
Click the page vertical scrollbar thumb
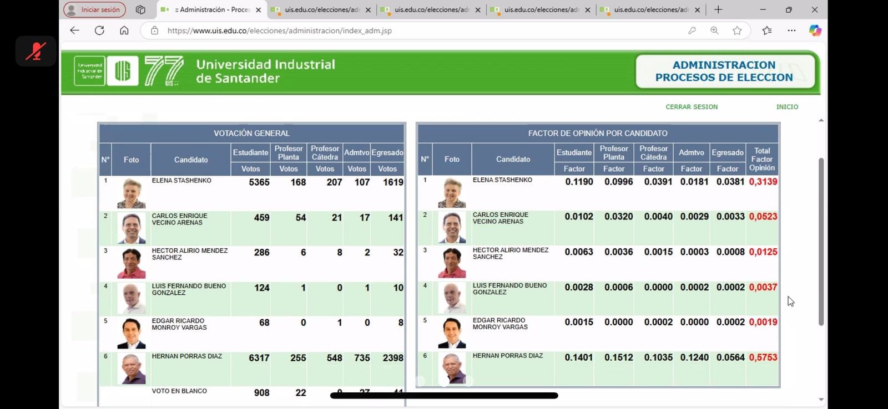click(x=821, y=241)
